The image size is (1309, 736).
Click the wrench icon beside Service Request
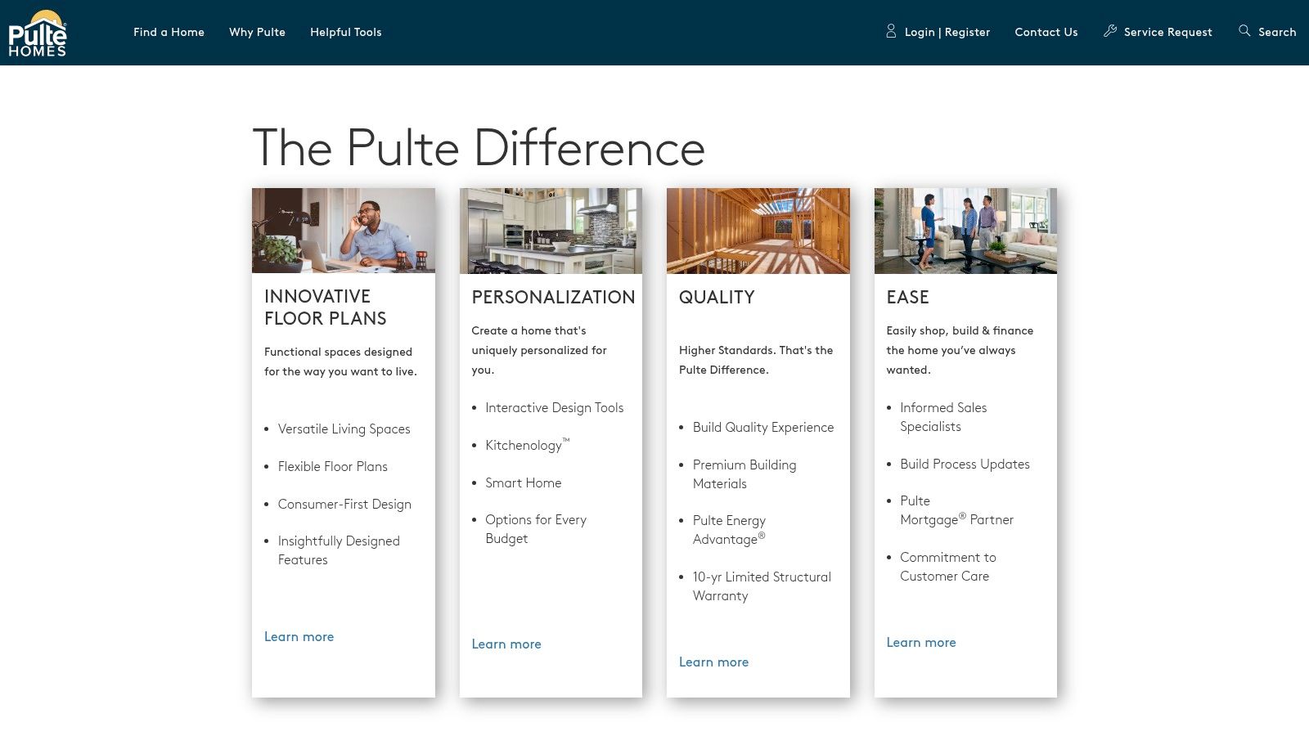[x=1110, y=31]
